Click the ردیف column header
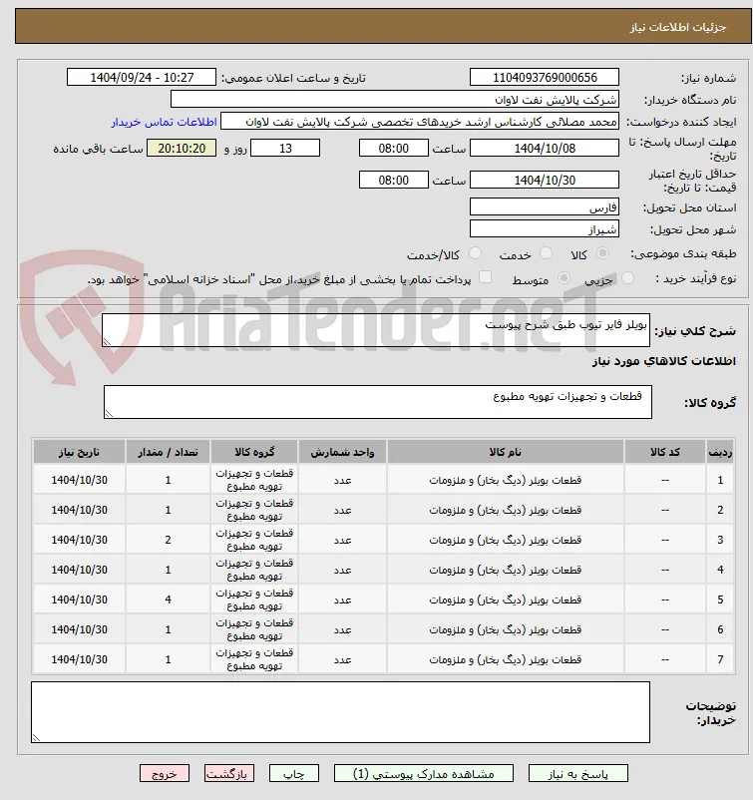This screenshot has height=800, width=753. coord(720,452)
